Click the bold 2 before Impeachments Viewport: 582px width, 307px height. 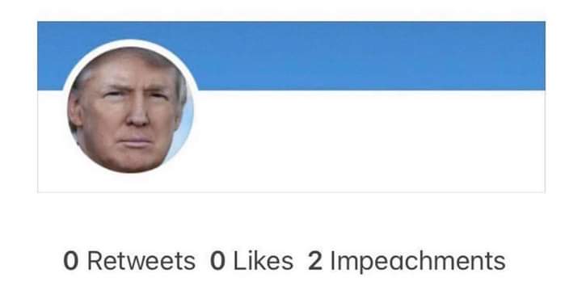click(314, 261)
